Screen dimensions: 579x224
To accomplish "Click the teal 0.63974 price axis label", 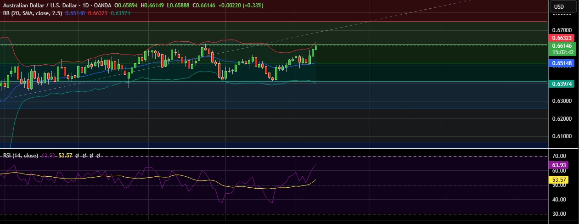I will point(561,84).
